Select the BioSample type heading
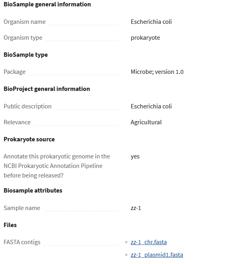The image size is (234, 264). pyautogui.click(x=25, y=55)
